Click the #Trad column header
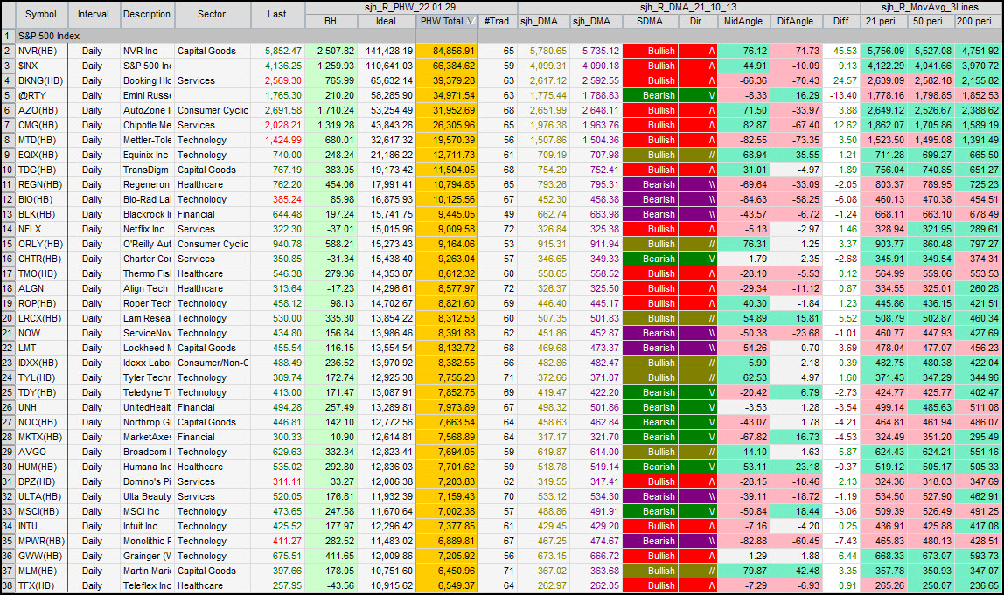This screenshot has width=1004, height=595. point(497,21)
